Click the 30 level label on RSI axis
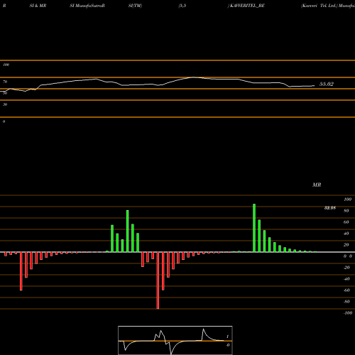This screenshot has height=355, width=355. coord(5,104)
